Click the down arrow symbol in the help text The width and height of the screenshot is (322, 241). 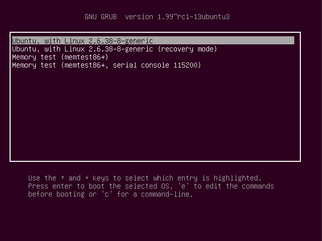click(x=87, y=177)
